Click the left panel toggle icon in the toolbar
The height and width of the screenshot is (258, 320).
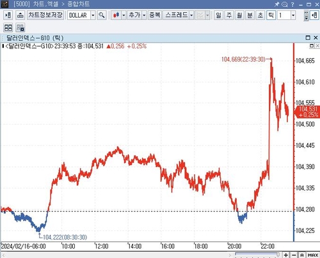tap(8, 15)
